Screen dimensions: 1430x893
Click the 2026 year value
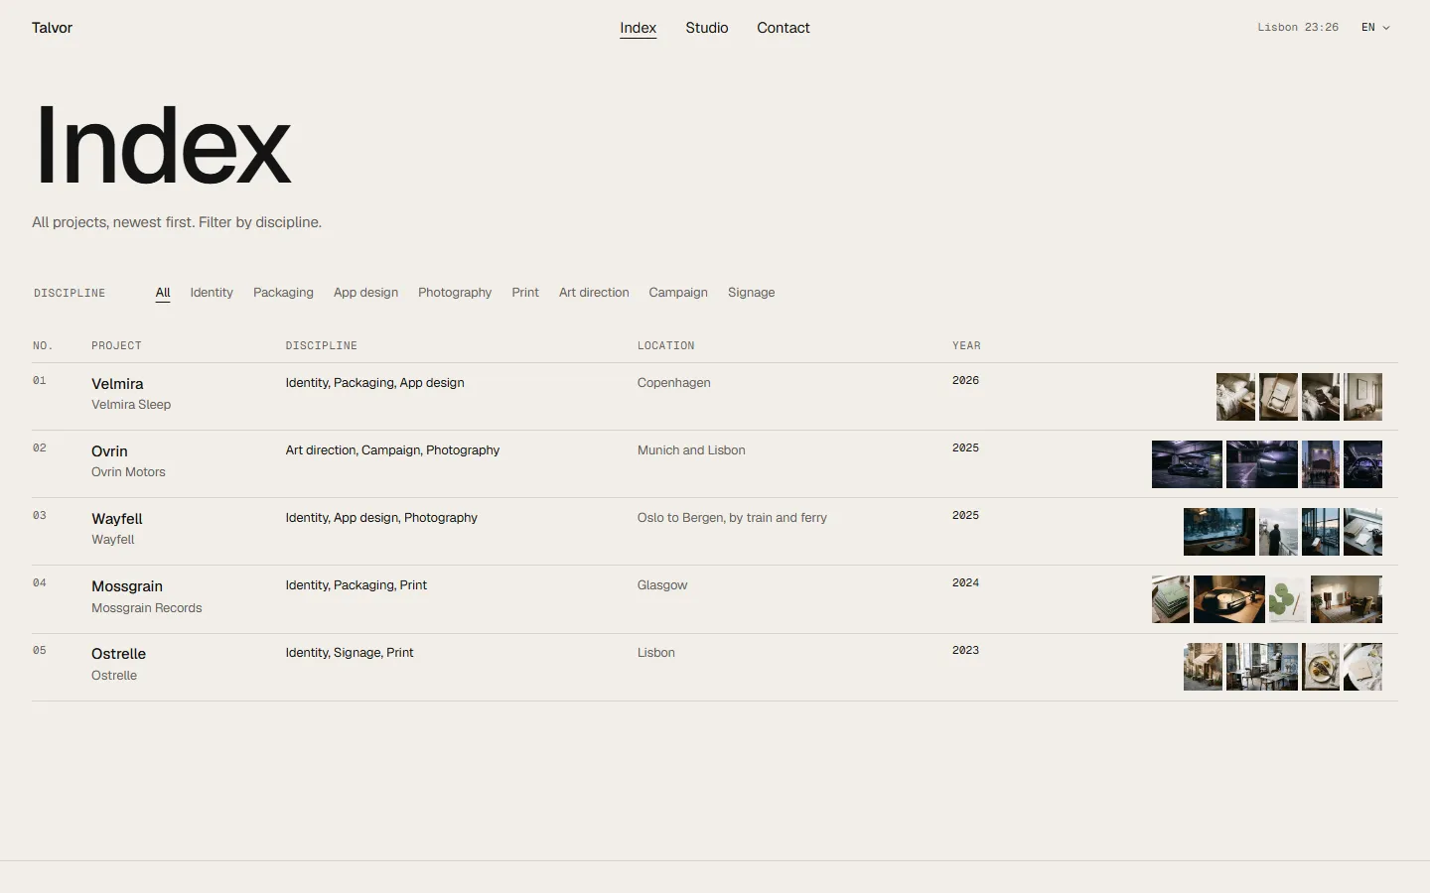pos(965,381)
